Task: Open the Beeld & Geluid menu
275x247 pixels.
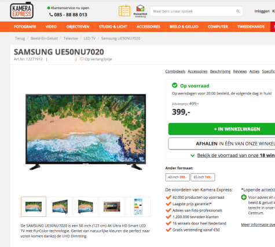Action: tap(184, 27)
